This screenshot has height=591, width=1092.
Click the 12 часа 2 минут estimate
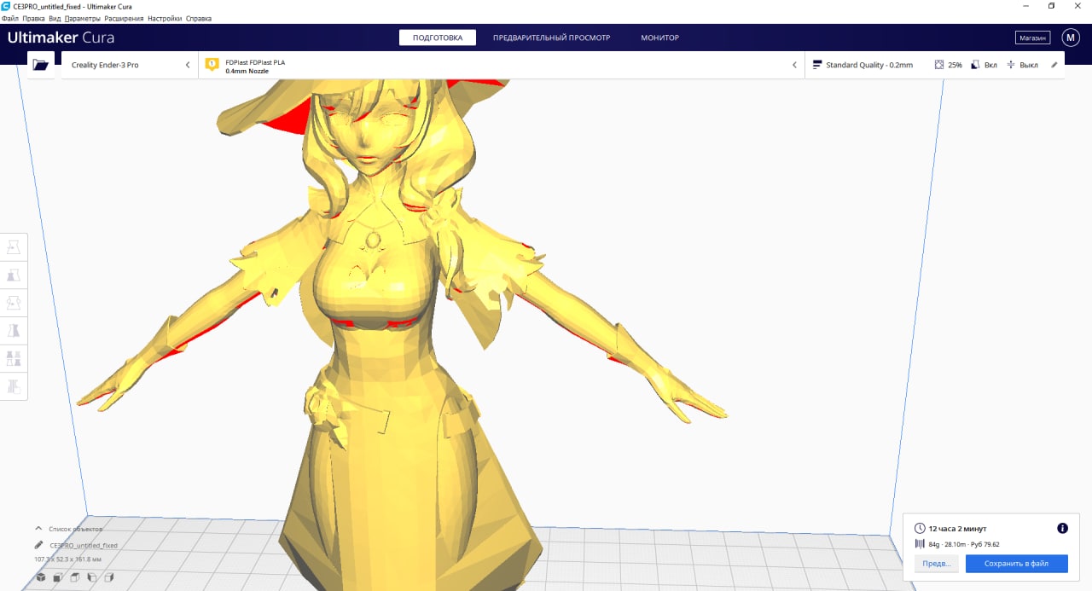(x=958, y=529)
